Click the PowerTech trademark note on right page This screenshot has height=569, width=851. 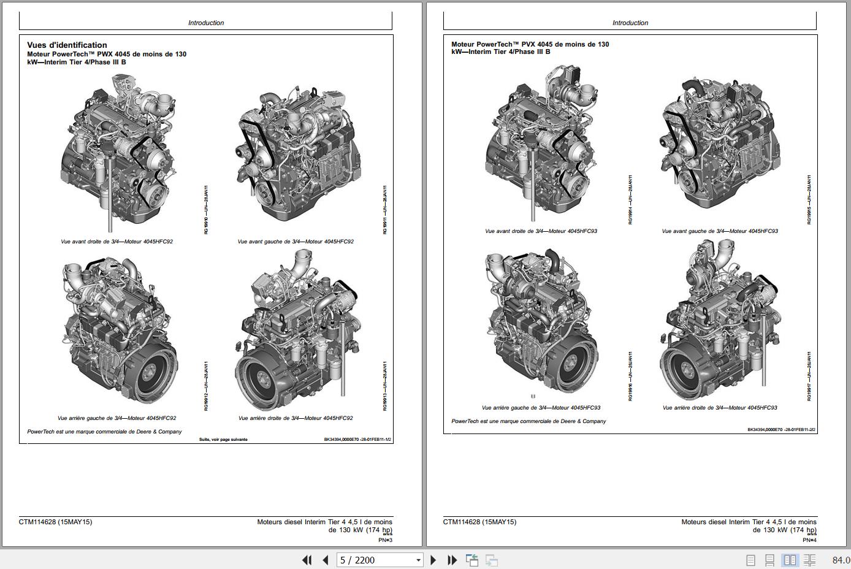point(529,421)
